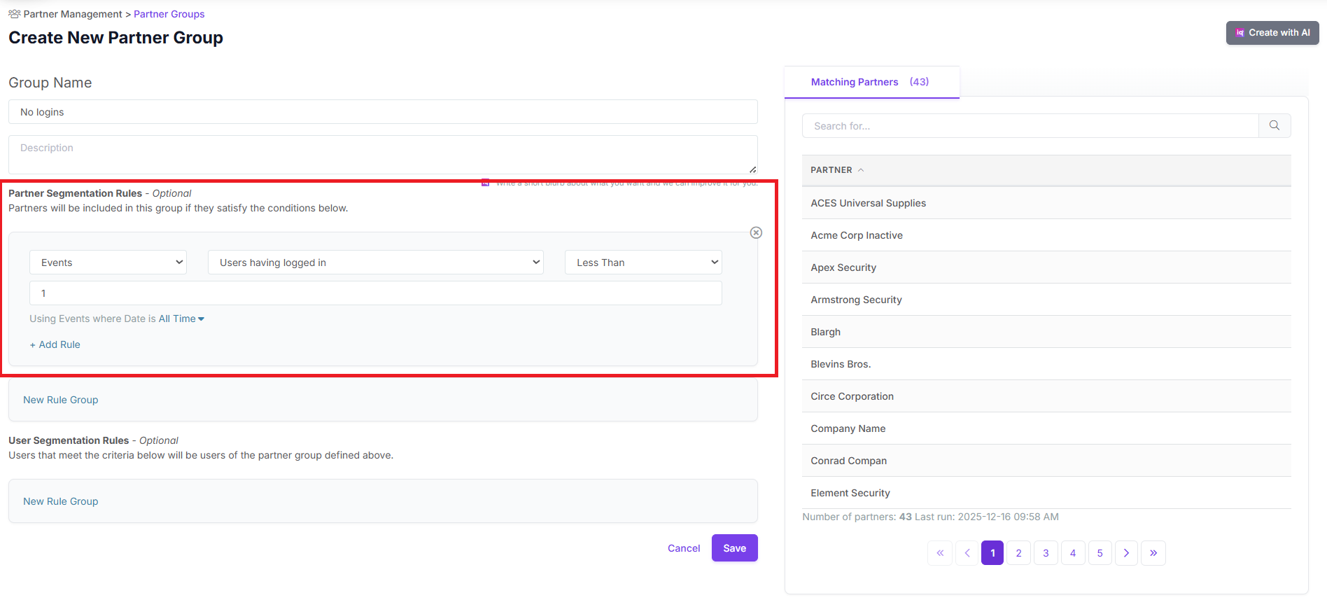Click the description resize handle
The width and height of the screenshot is (1327, 600).
[752, 169]
